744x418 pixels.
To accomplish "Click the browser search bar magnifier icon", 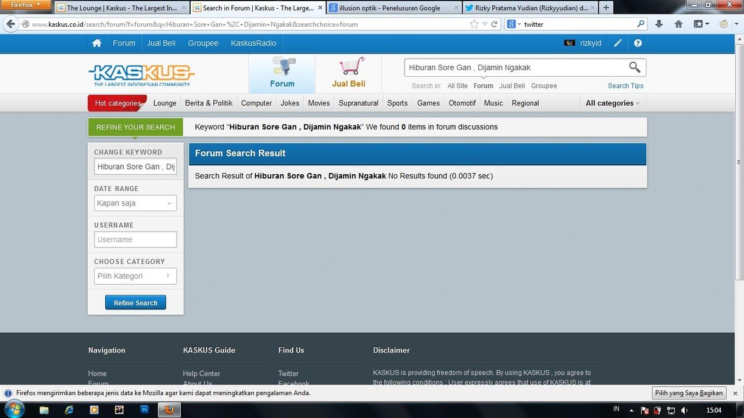I will tap(641, 24).
